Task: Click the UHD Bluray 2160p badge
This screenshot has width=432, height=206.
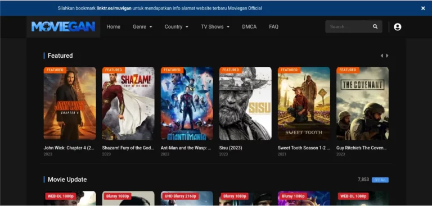Action: coord(181,196)
